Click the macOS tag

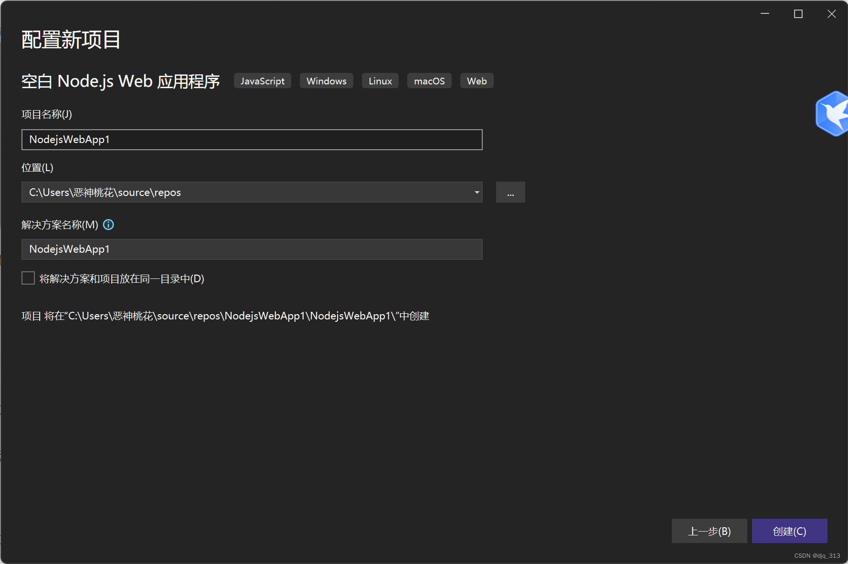429,81
